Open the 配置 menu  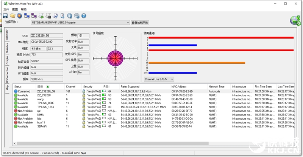click(15, 9)
